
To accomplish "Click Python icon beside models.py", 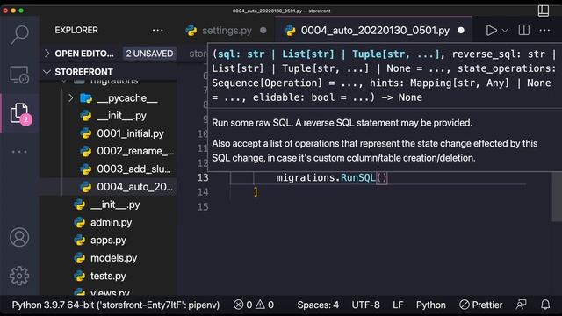I will (79, 258).
